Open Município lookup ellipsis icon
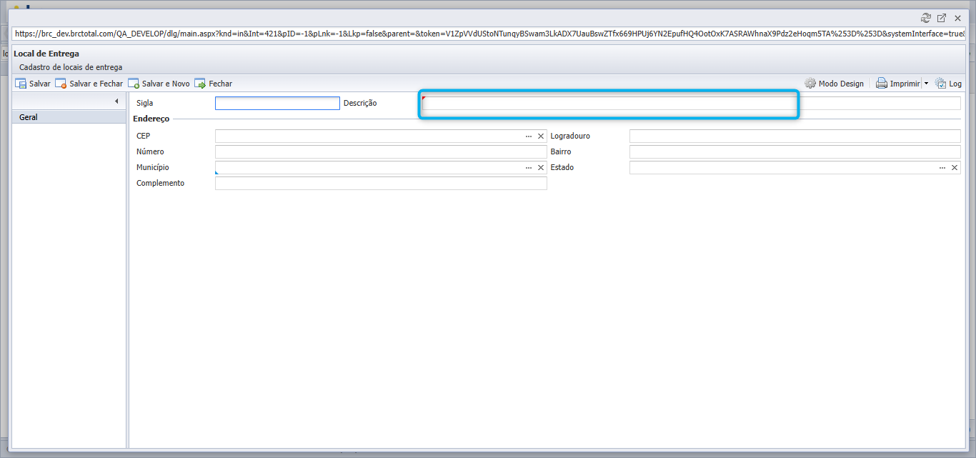The image size is (976, 458). [529, 167]
